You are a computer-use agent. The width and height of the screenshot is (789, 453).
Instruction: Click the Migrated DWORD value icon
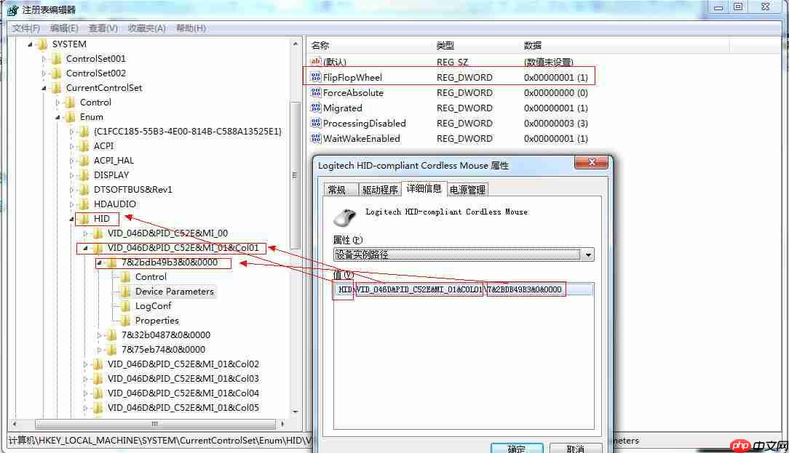[315, 108]
